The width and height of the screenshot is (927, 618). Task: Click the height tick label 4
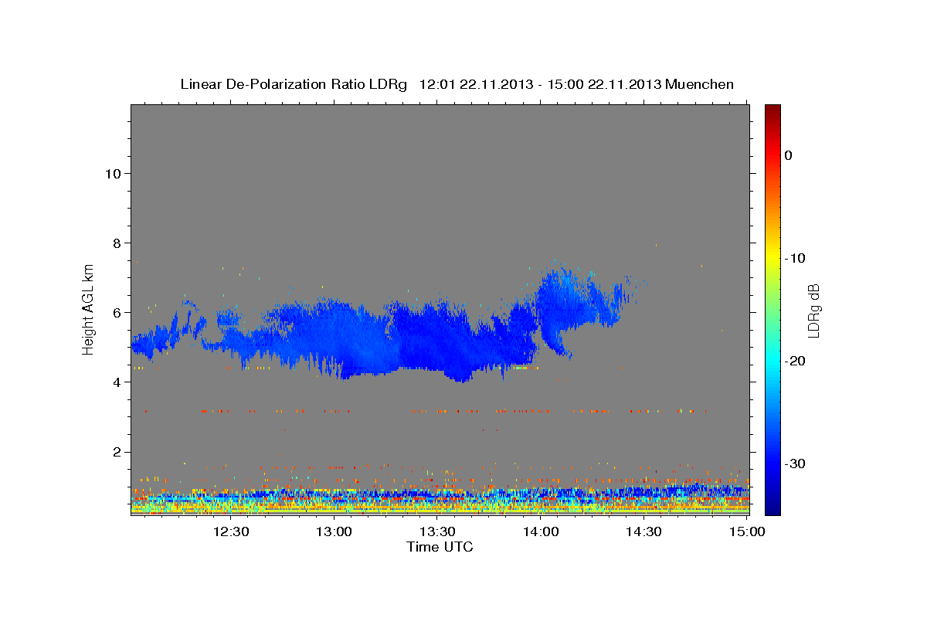(x=116, y=382)
